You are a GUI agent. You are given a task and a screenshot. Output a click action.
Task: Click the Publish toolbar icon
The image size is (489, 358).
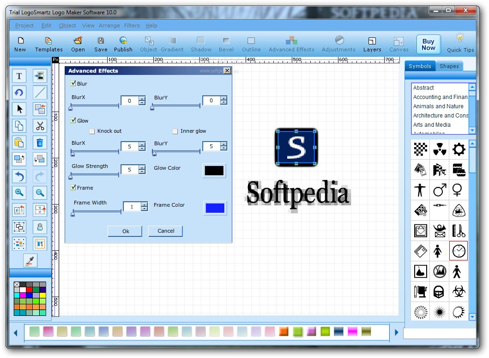click(x=123, y=44)
